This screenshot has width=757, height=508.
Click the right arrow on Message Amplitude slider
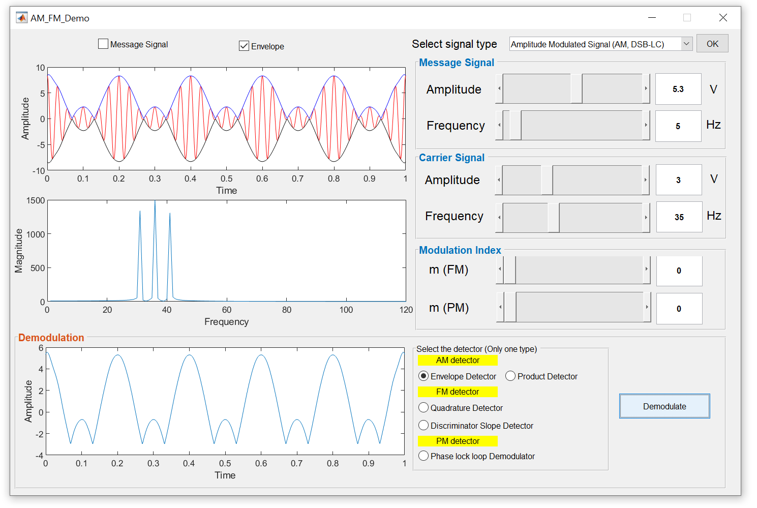click(646, 88)
